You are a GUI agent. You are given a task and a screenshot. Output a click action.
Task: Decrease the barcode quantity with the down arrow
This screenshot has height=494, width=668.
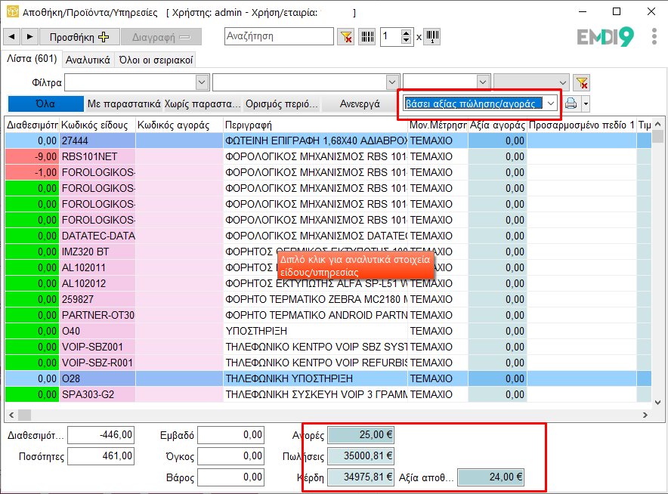coord(407,41)
